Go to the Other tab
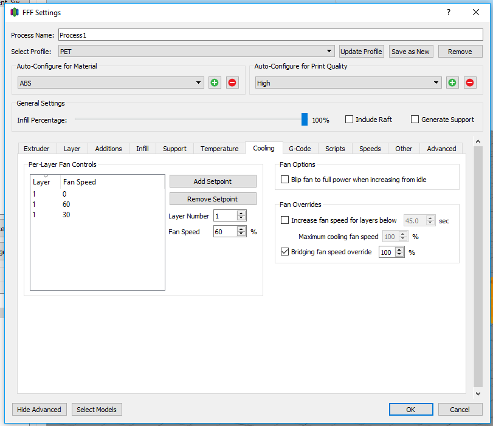The image size is (493, 426). click(404, 149)
